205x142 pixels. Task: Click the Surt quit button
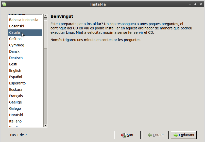(x=127, y=135)
